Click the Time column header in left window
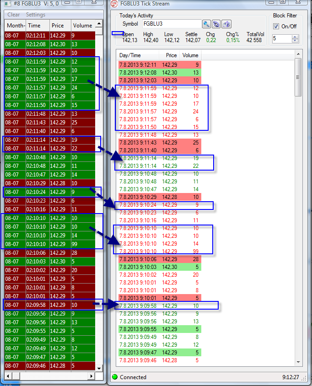The image size is (312, 386). click(38, 26)
